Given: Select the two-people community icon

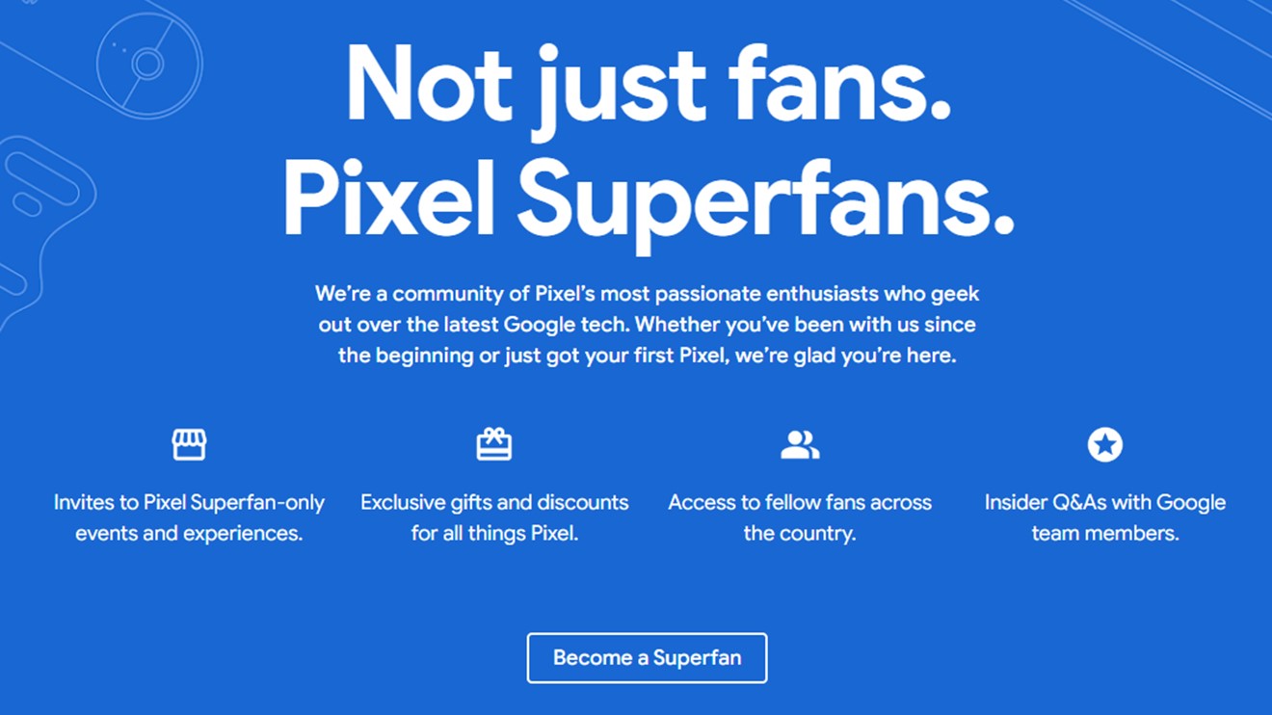Looking at the screenshot, I should coord(799,444).
